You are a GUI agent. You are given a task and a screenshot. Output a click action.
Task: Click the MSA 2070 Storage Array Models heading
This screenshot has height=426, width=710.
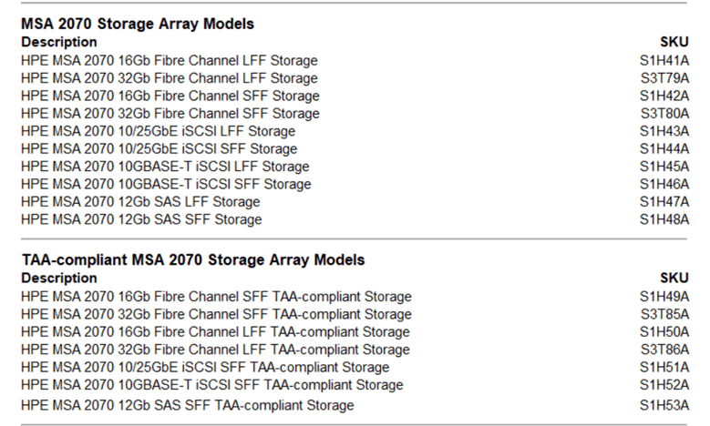click(x=138, y=24)
